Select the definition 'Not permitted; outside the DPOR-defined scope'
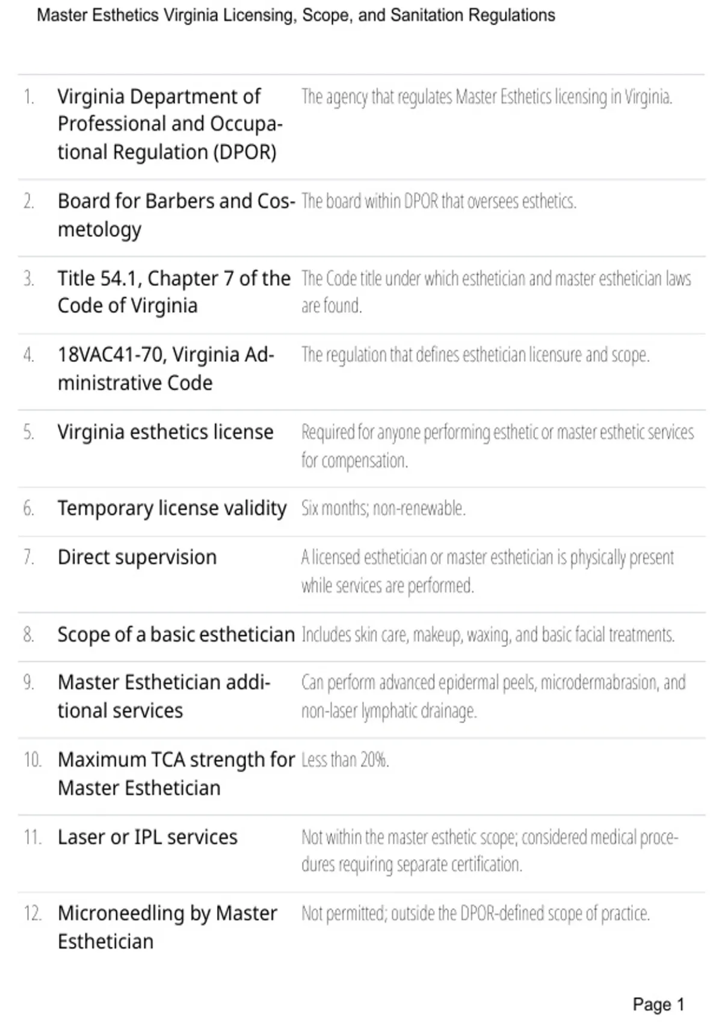This screenshot has height=1022, width=722. click(475, 914)
